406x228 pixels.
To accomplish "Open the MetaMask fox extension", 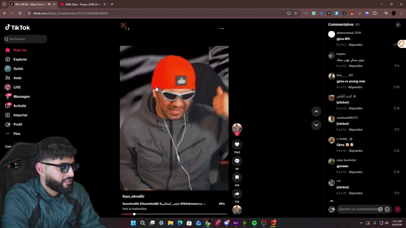I will [352, 13].
